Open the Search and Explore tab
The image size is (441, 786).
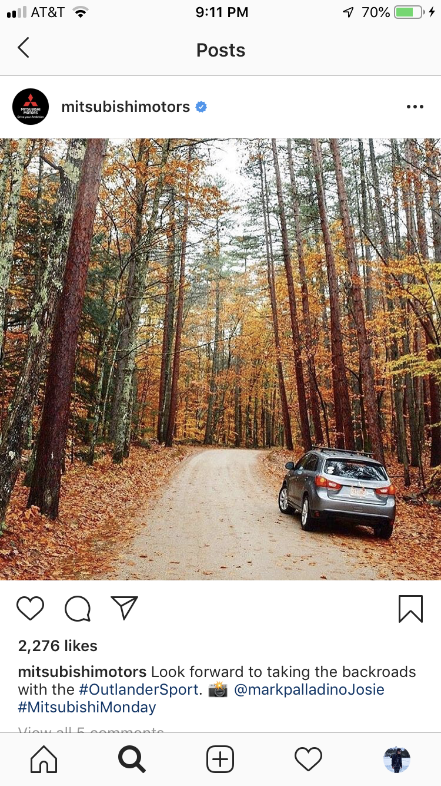pyautogui.click(x=132, y=759)
